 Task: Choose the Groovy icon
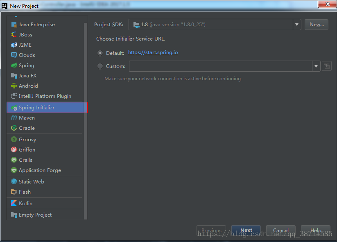pyautogui.click(x=14, y=139)
